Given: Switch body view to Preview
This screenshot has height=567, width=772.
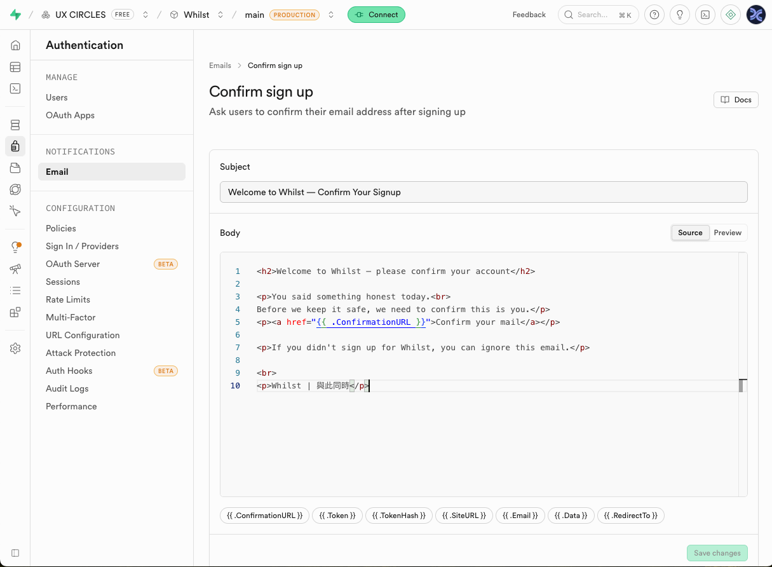Looking at the screenshot, I should (x=728, y=233).
